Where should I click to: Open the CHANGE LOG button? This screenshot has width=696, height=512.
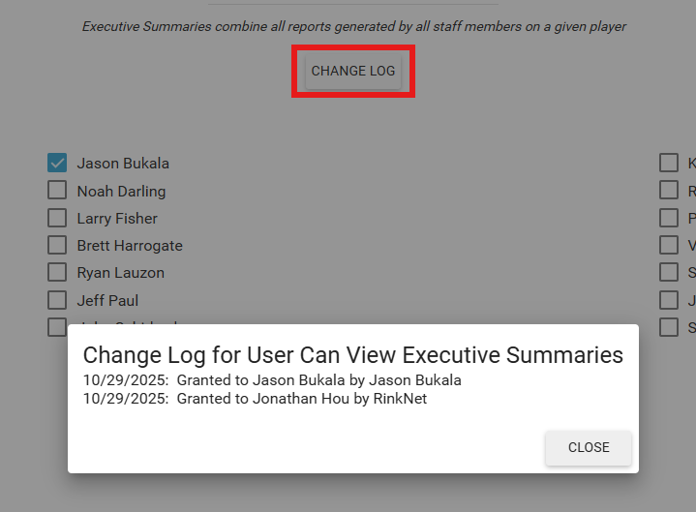coord(353,71)
